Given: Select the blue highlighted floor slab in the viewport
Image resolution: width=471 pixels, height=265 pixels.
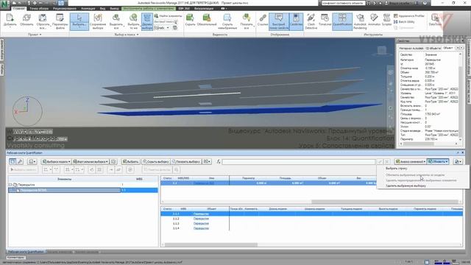Looking at the screenshot, I should 241,110.
